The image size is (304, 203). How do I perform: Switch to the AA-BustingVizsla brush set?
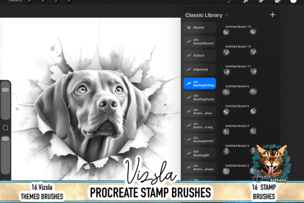point(200,98)
